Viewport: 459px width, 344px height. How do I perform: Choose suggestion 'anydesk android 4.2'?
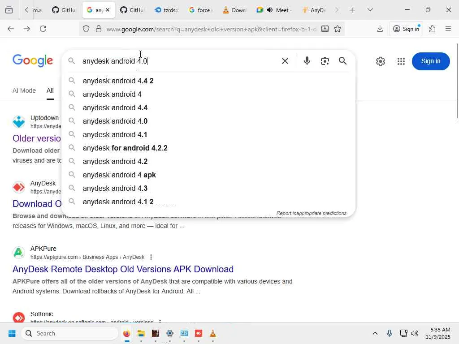[x=208, y=161]
